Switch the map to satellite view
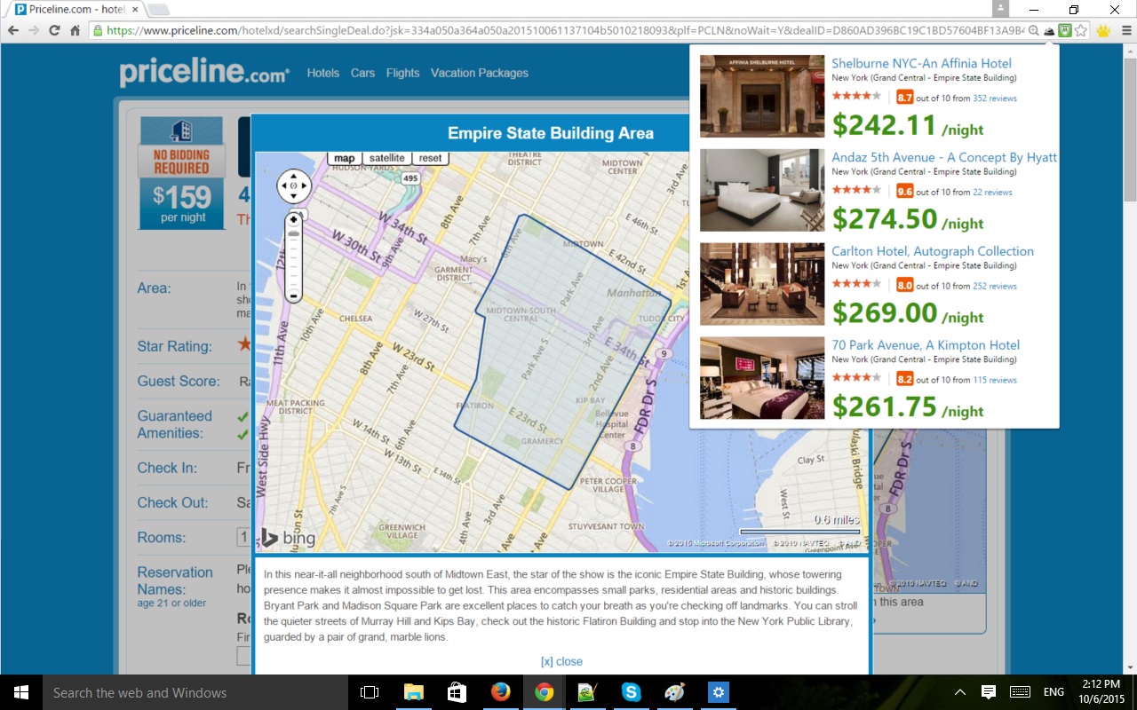 tap(386, 158)
